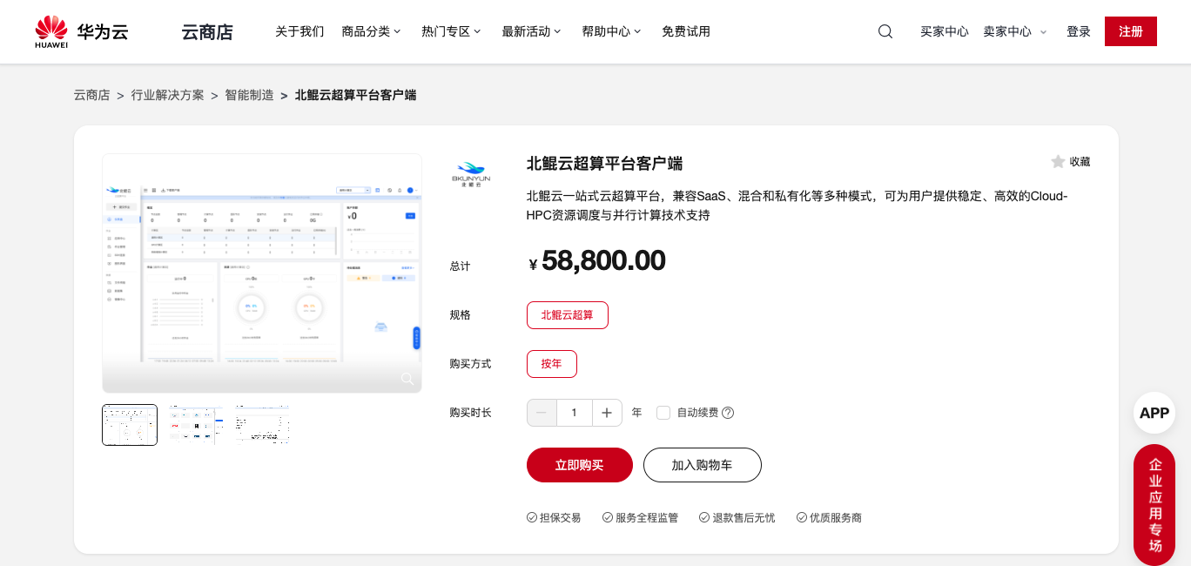This screenshot has height=566, width=1191.
Task: Click the 登录 link
Action: click(x=1079, y=31)
